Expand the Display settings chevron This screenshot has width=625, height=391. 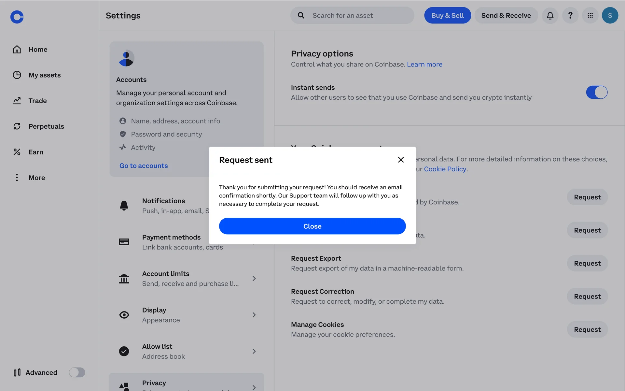coord(254,315)
